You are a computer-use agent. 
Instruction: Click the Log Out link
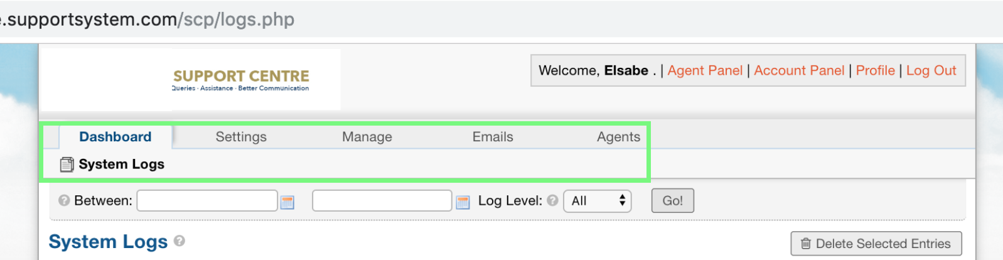click(x=931, y=70)
